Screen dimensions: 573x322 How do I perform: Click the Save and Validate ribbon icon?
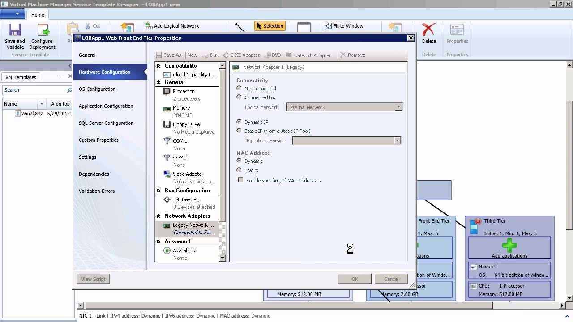(15, 36)
